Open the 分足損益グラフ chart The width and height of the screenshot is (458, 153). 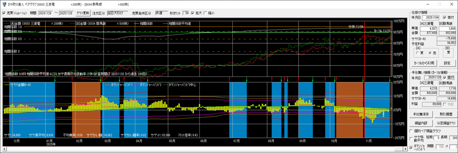click(446, 123)
